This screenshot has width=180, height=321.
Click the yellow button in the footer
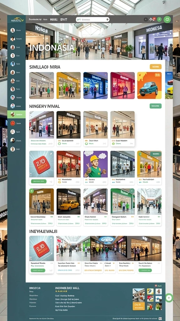point(138,306)
